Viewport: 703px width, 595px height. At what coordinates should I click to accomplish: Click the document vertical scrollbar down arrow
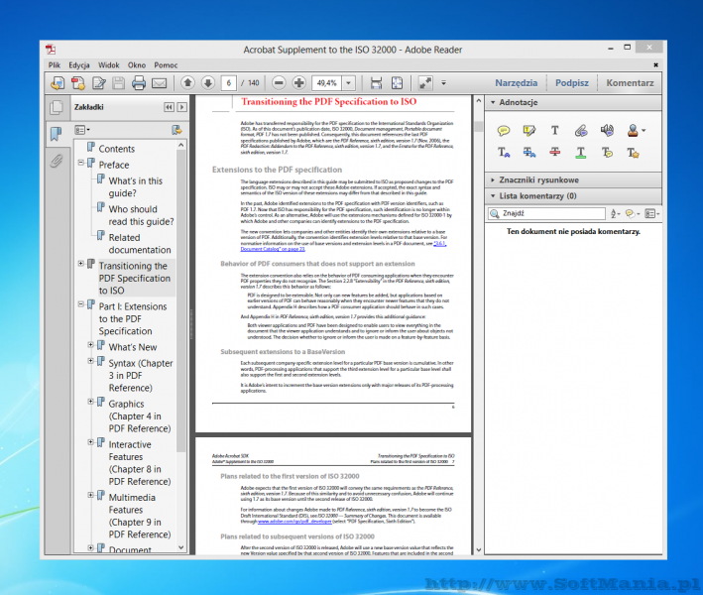(x=478, y=549)
